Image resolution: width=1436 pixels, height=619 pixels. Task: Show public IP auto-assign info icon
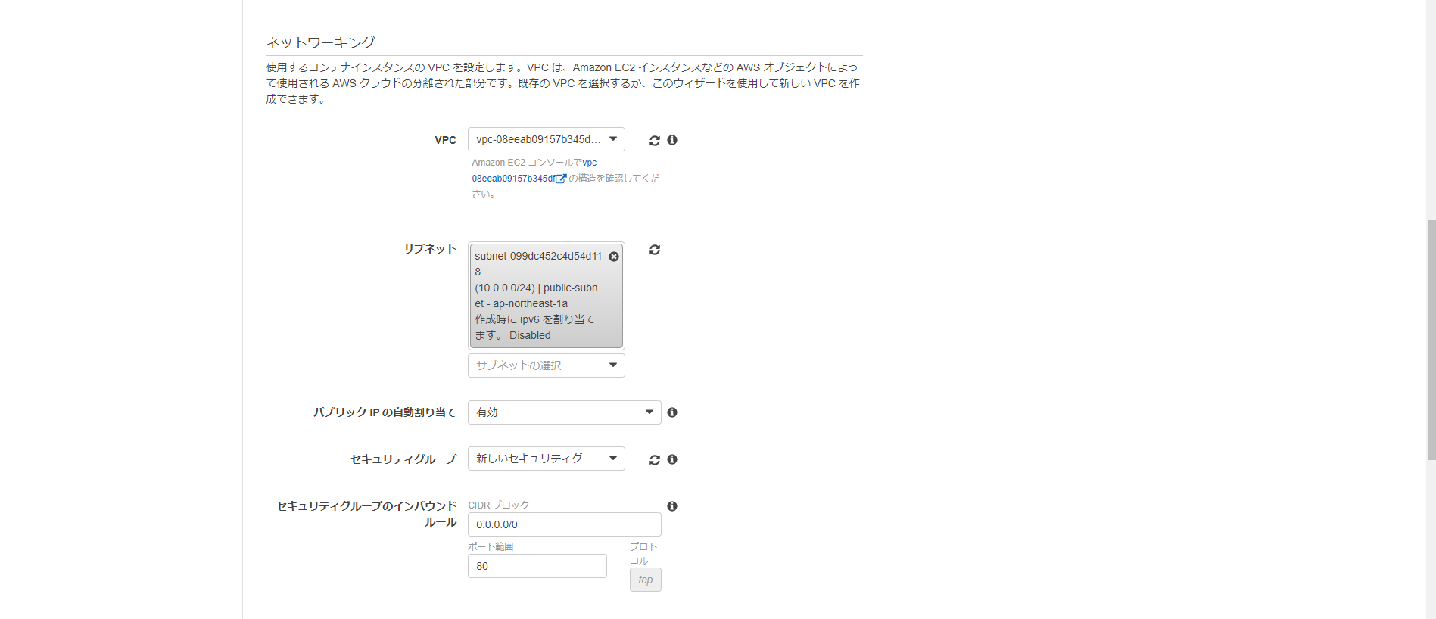pos(672,412)
